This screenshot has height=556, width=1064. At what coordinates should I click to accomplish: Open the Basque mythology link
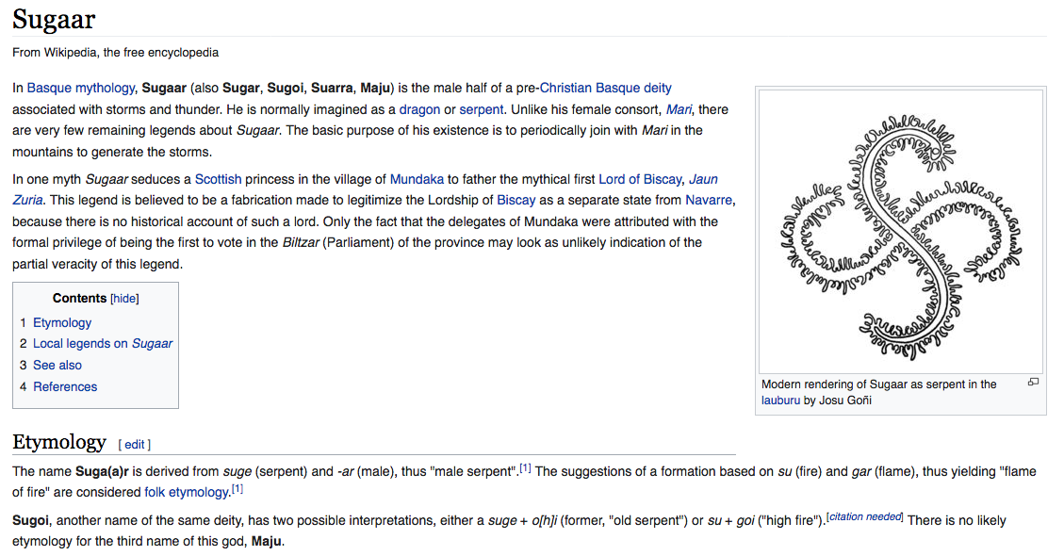(x=80, y=89)
